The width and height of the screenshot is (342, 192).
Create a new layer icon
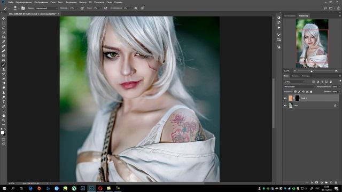click(331, 182)
